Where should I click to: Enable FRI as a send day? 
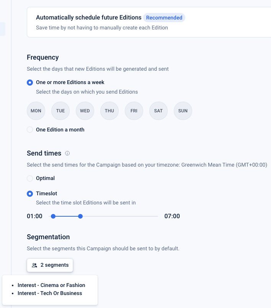click(x=134, y=111)
